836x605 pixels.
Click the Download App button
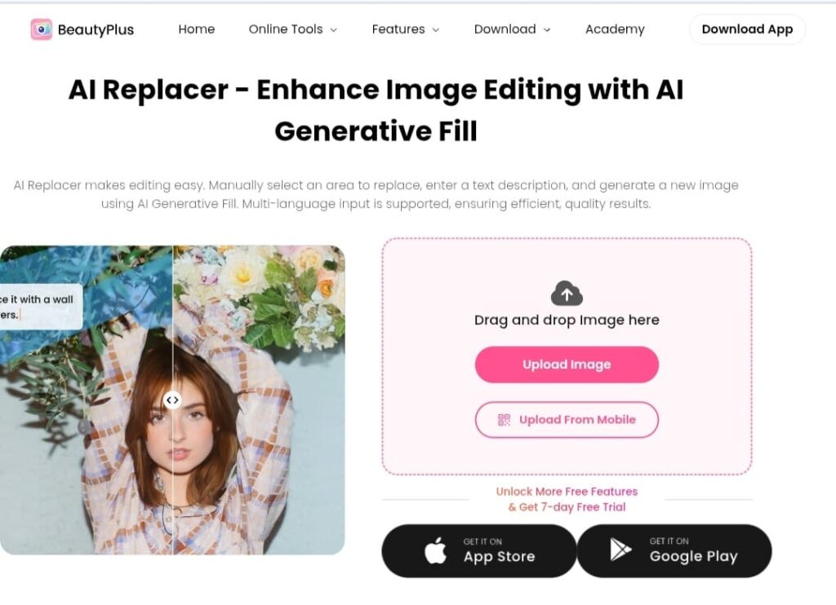(747, 29)
